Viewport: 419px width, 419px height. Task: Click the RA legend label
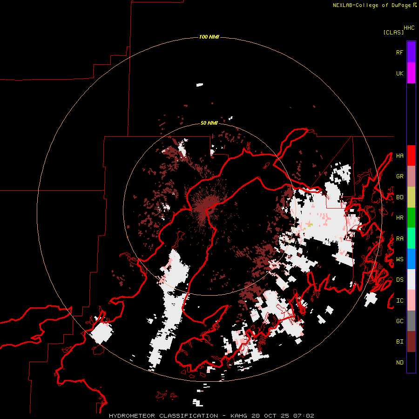400,239
